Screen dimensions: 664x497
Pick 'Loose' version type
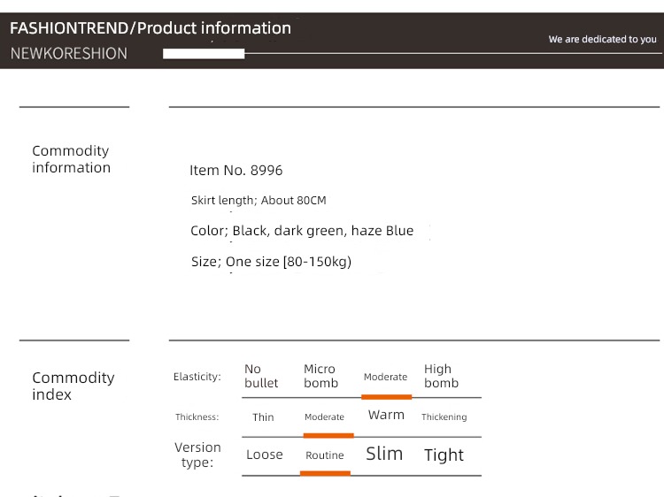(265, 455)
